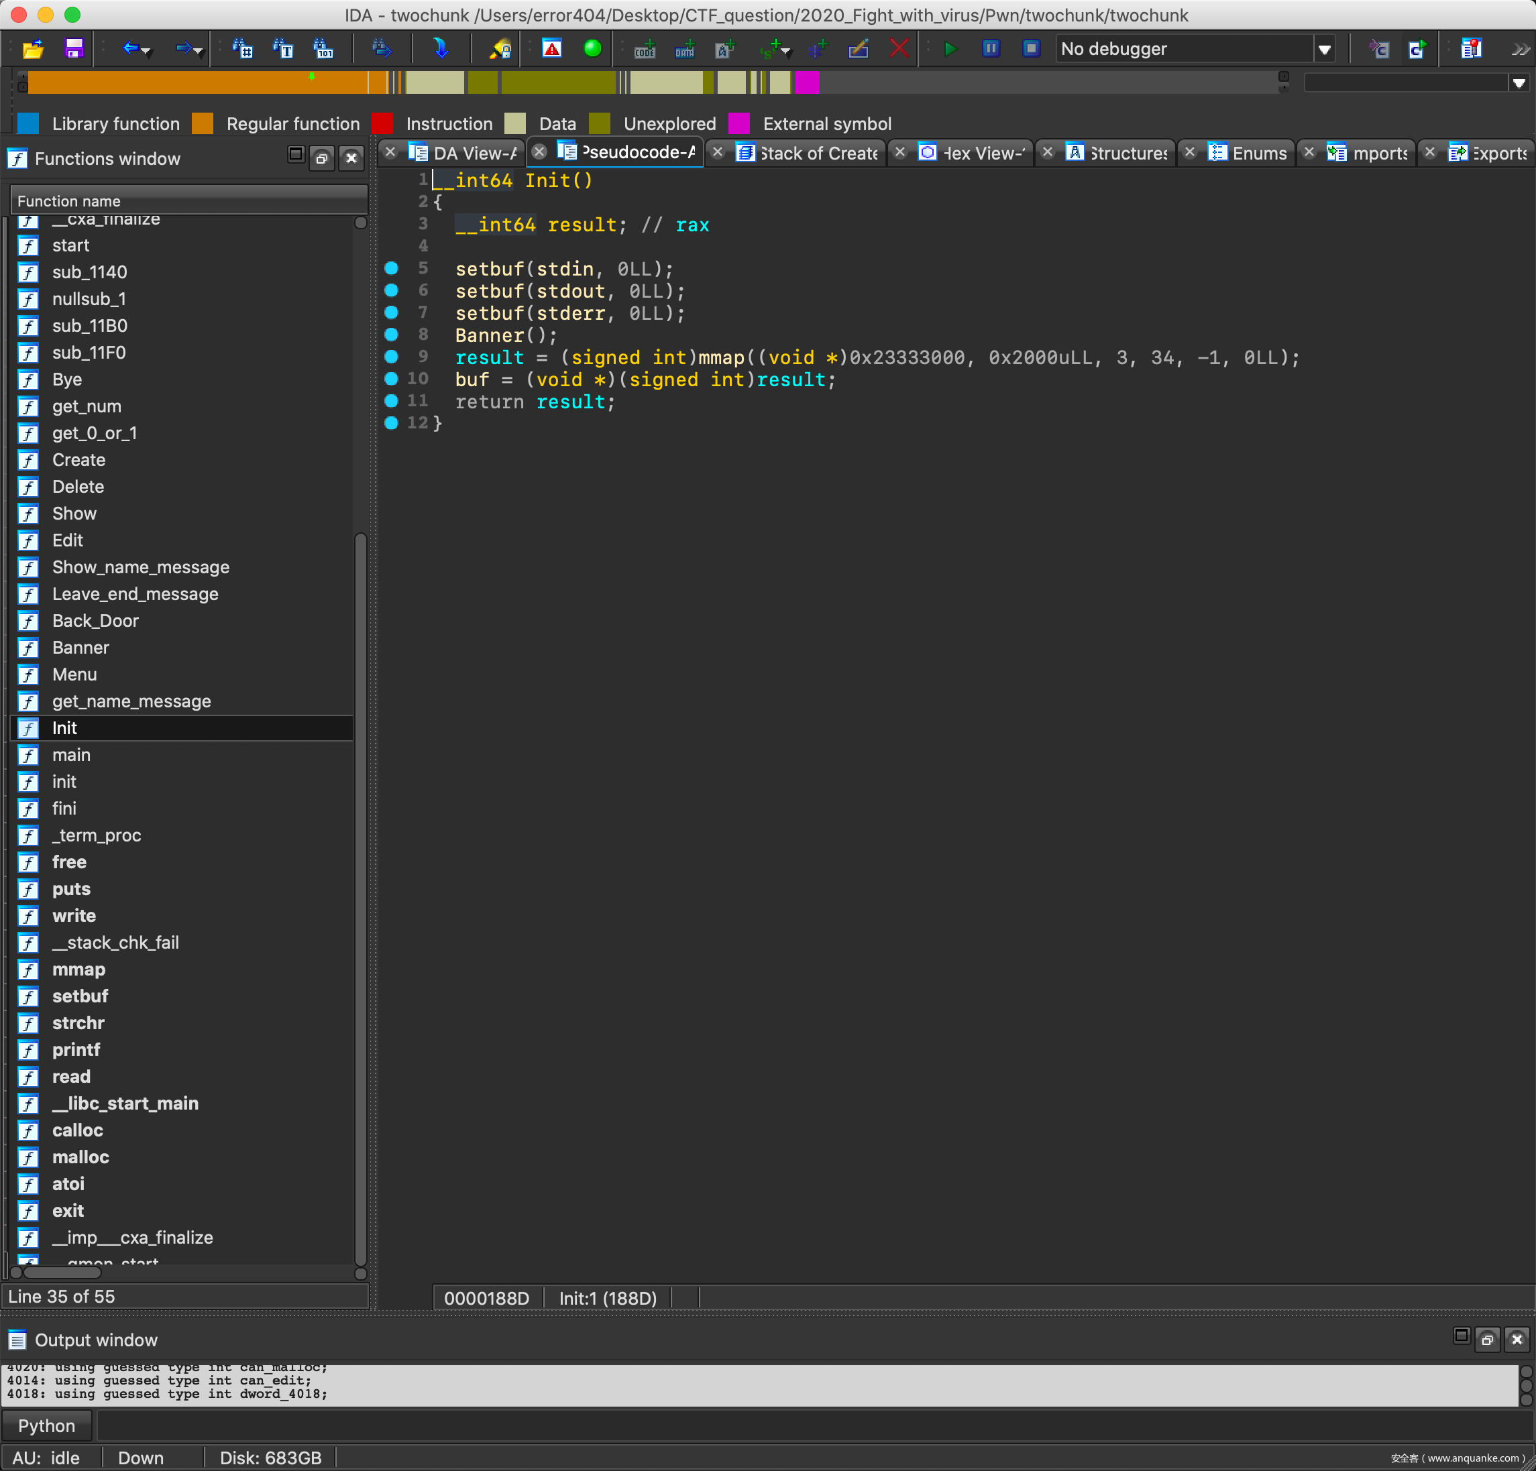Viewport: 1536px width, 1471px height.
Task: Click the green Start process play icon
Action: point(950,50)
